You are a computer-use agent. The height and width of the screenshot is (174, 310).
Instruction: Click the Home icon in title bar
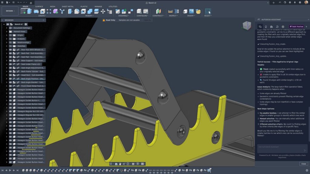tap(31, 2)
